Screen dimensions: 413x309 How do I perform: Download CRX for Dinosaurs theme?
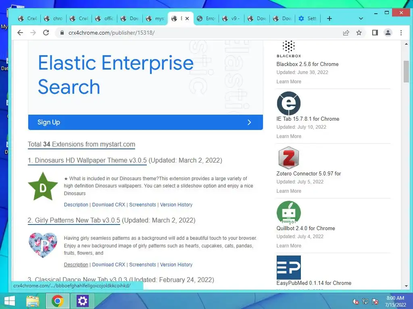pyautogui.click(x=108, y=205)
